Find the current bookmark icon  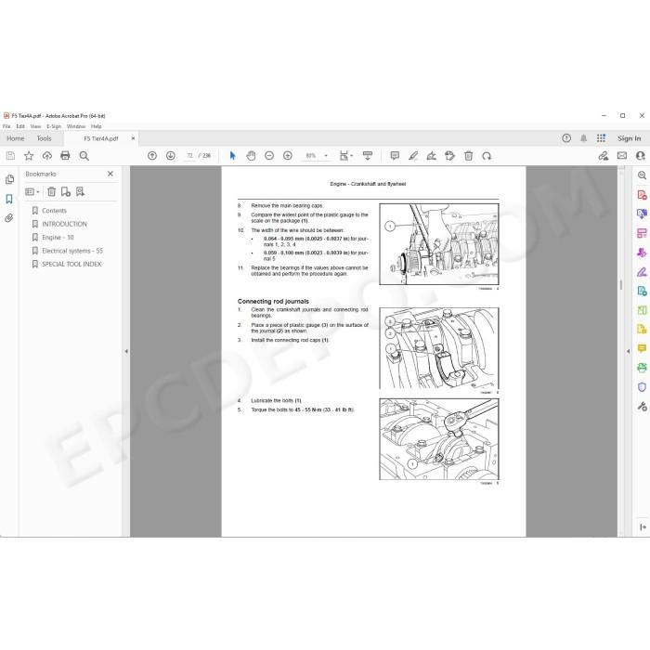click(80, 191)
